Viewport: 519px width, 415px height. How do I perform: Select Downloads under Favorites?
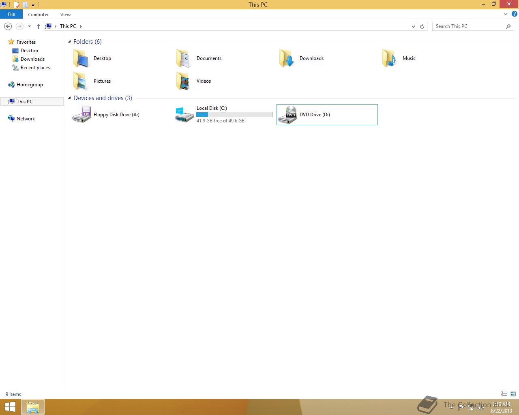click(x=32, y=59)
